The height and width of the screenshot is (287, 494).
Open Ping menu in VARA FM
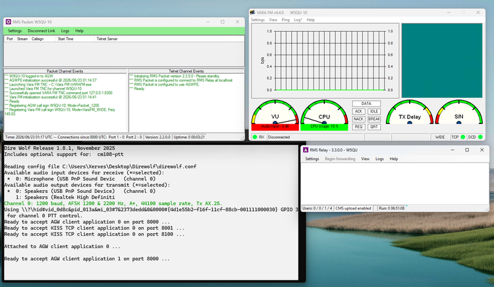click(285, 20)
